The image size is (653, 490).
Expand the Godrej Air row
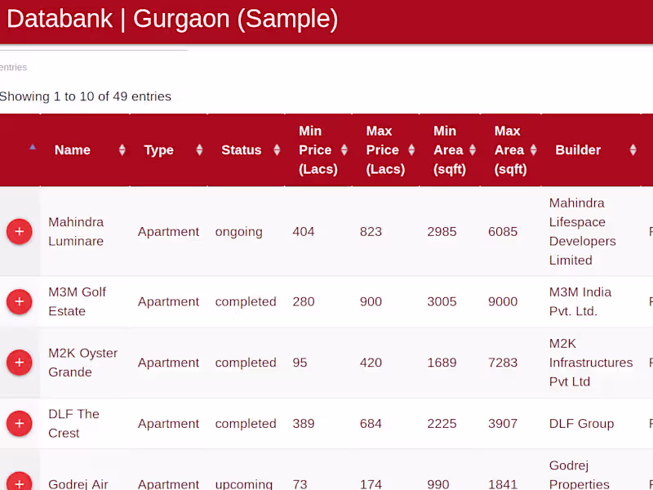(x=19, y=483)
